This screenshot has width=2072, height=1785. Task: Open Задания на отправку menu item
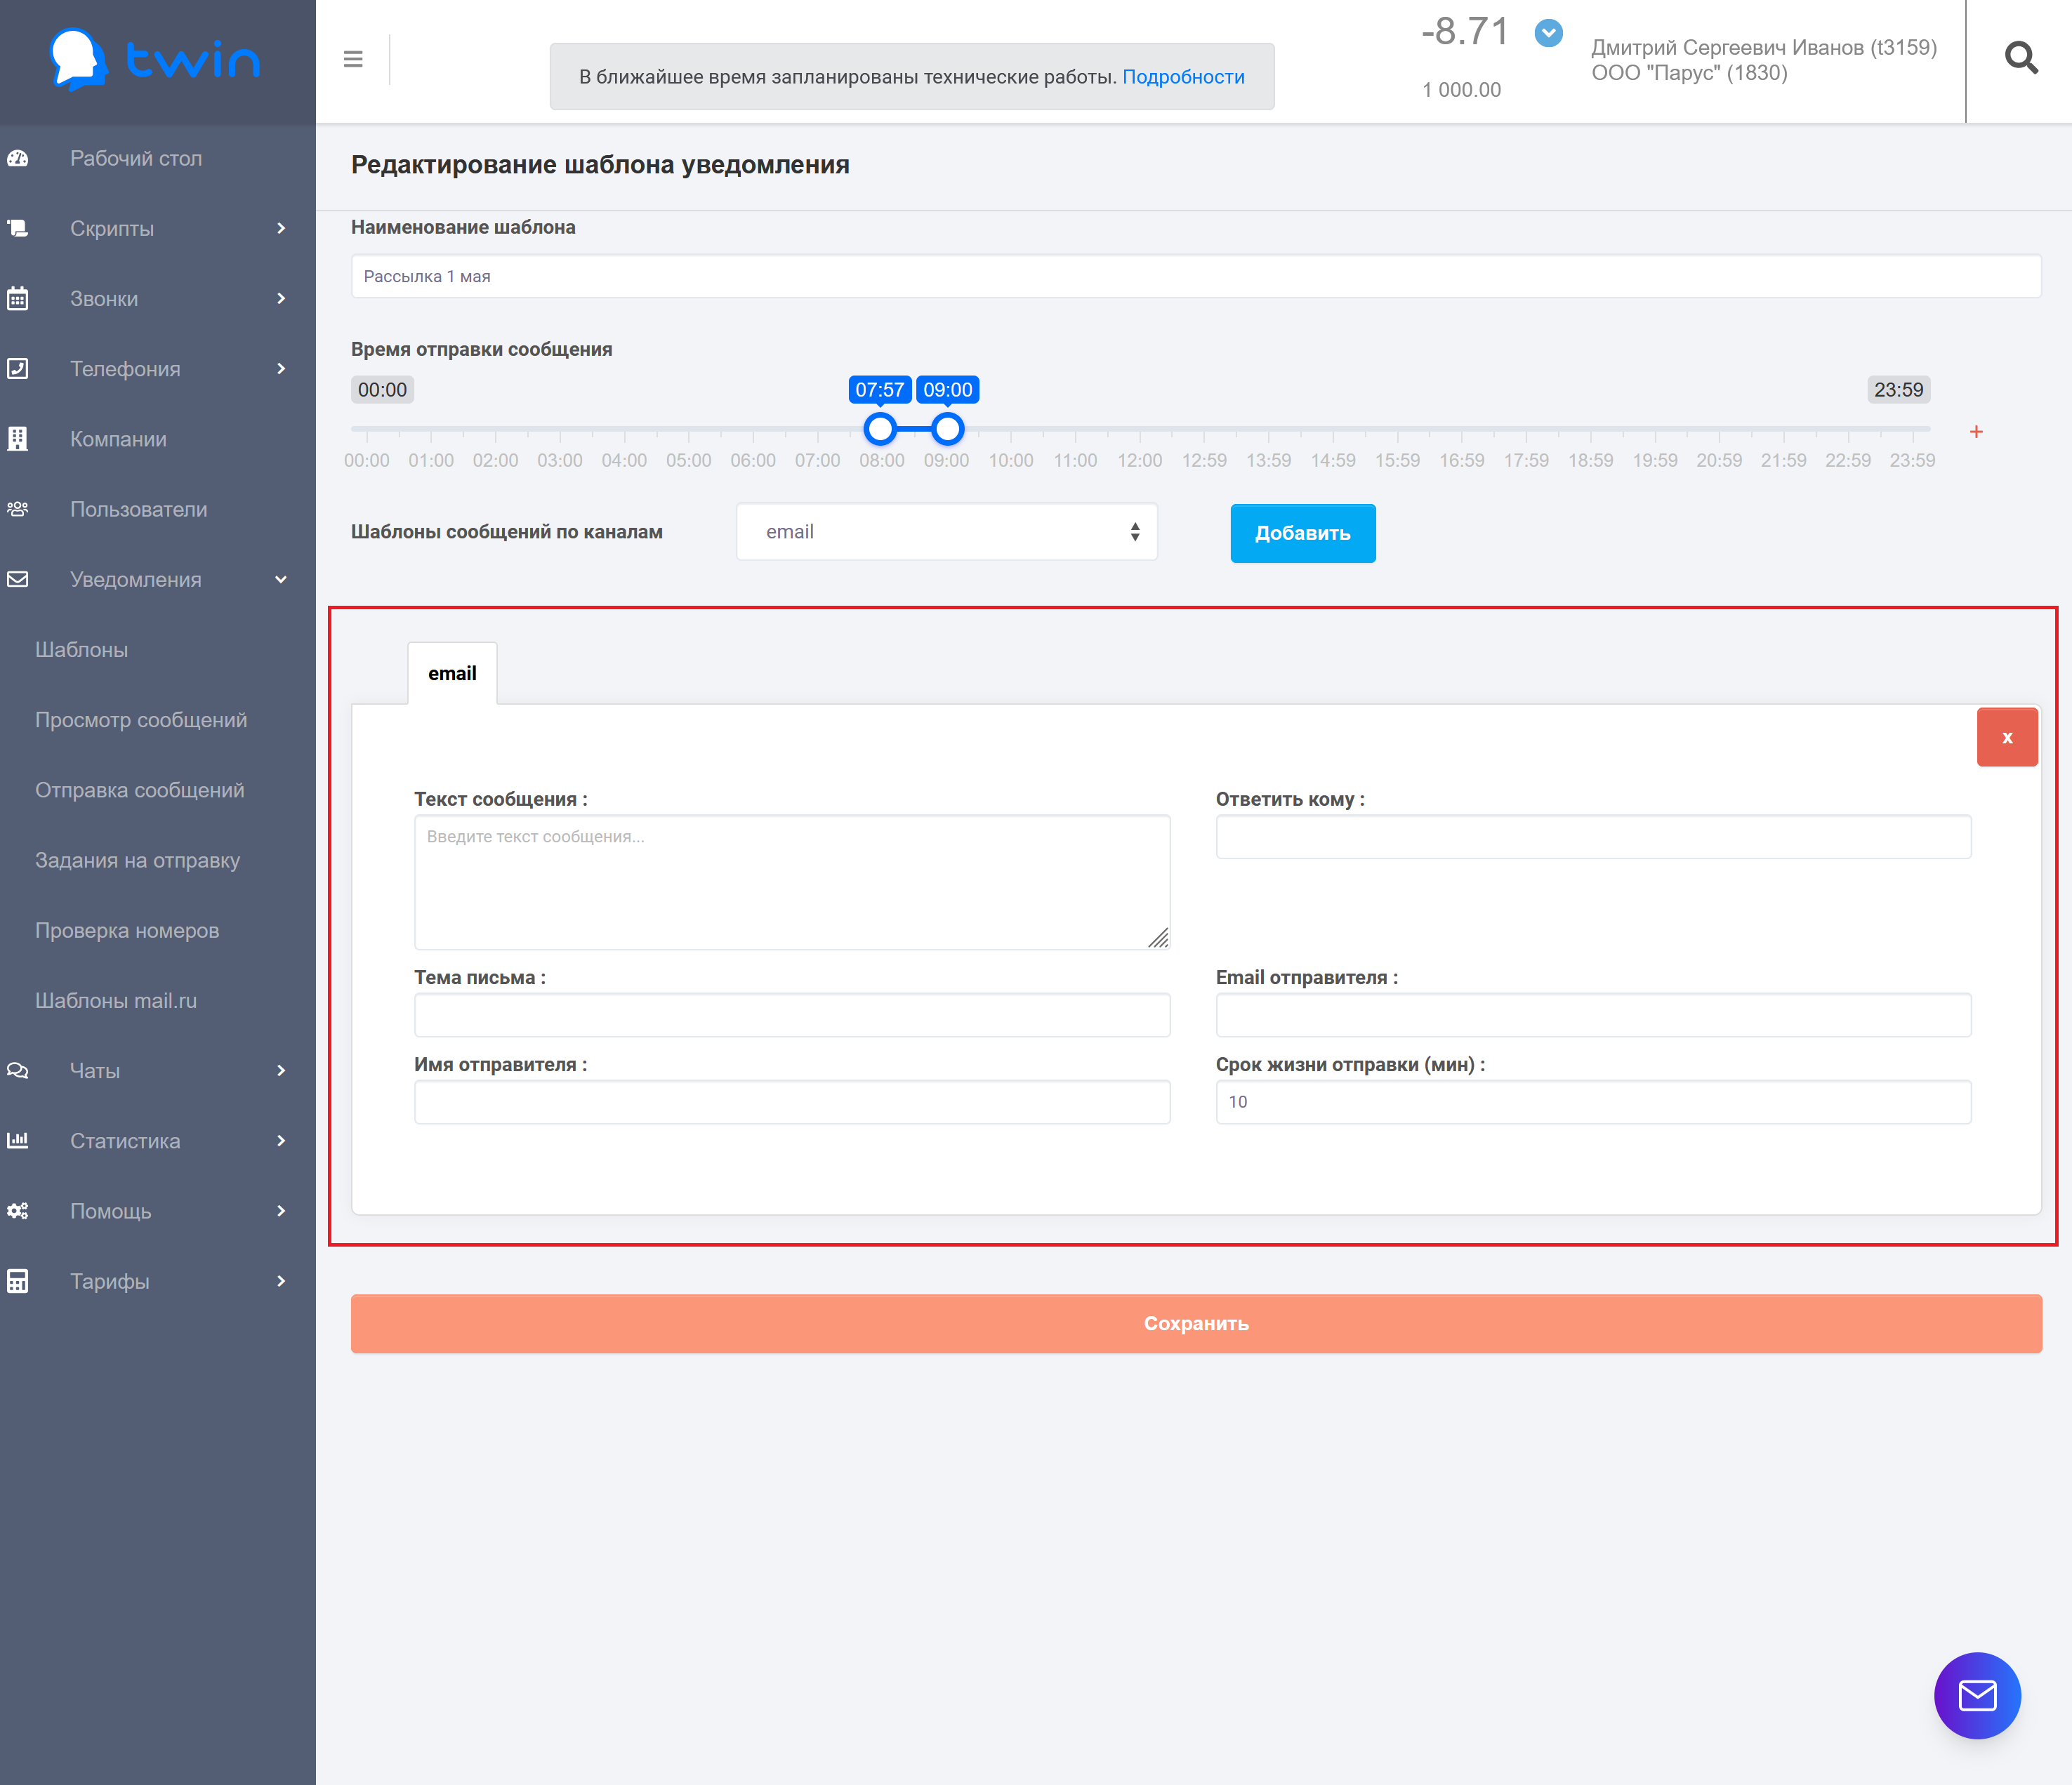coord(138,860)
